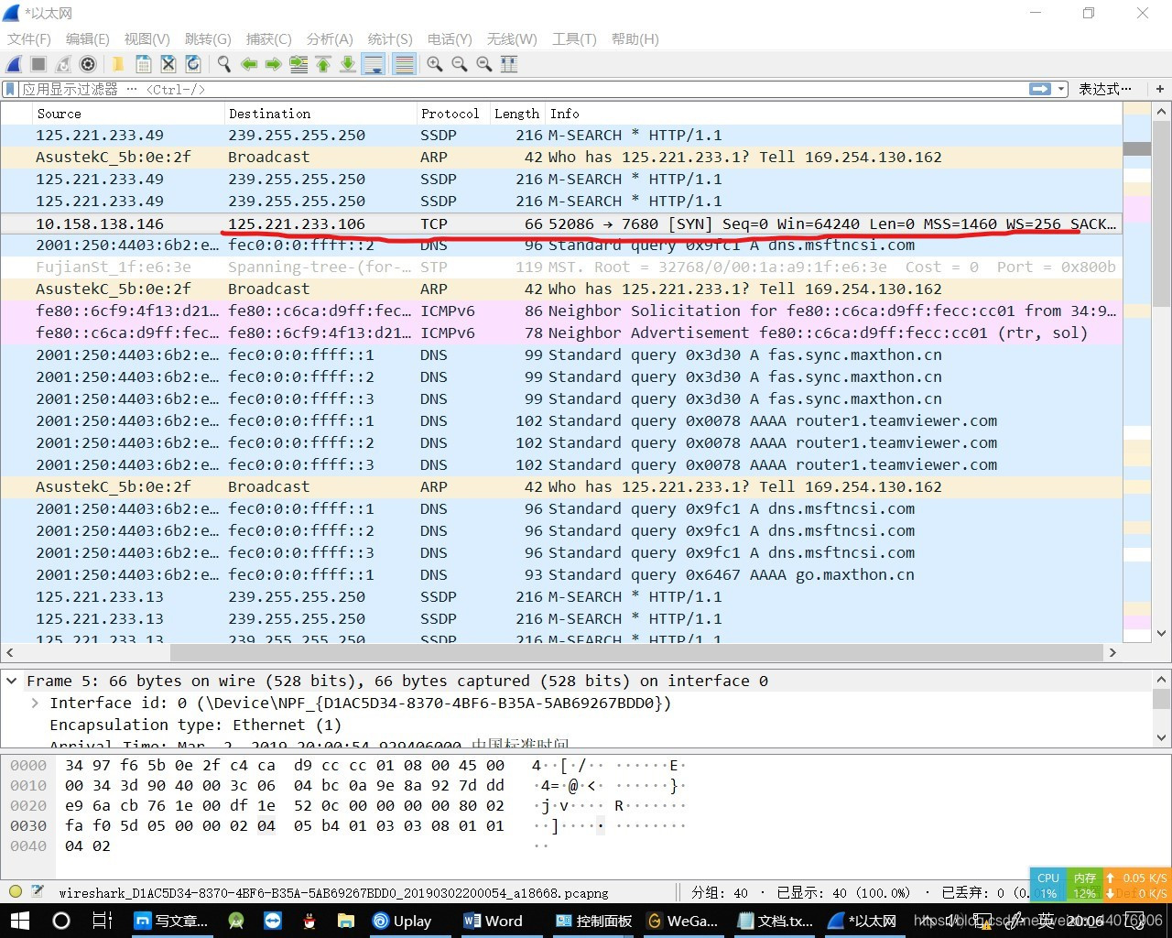Screen dimensions: 1172x938
Task: Go to specified packet icon
Action: coord(298,64)
